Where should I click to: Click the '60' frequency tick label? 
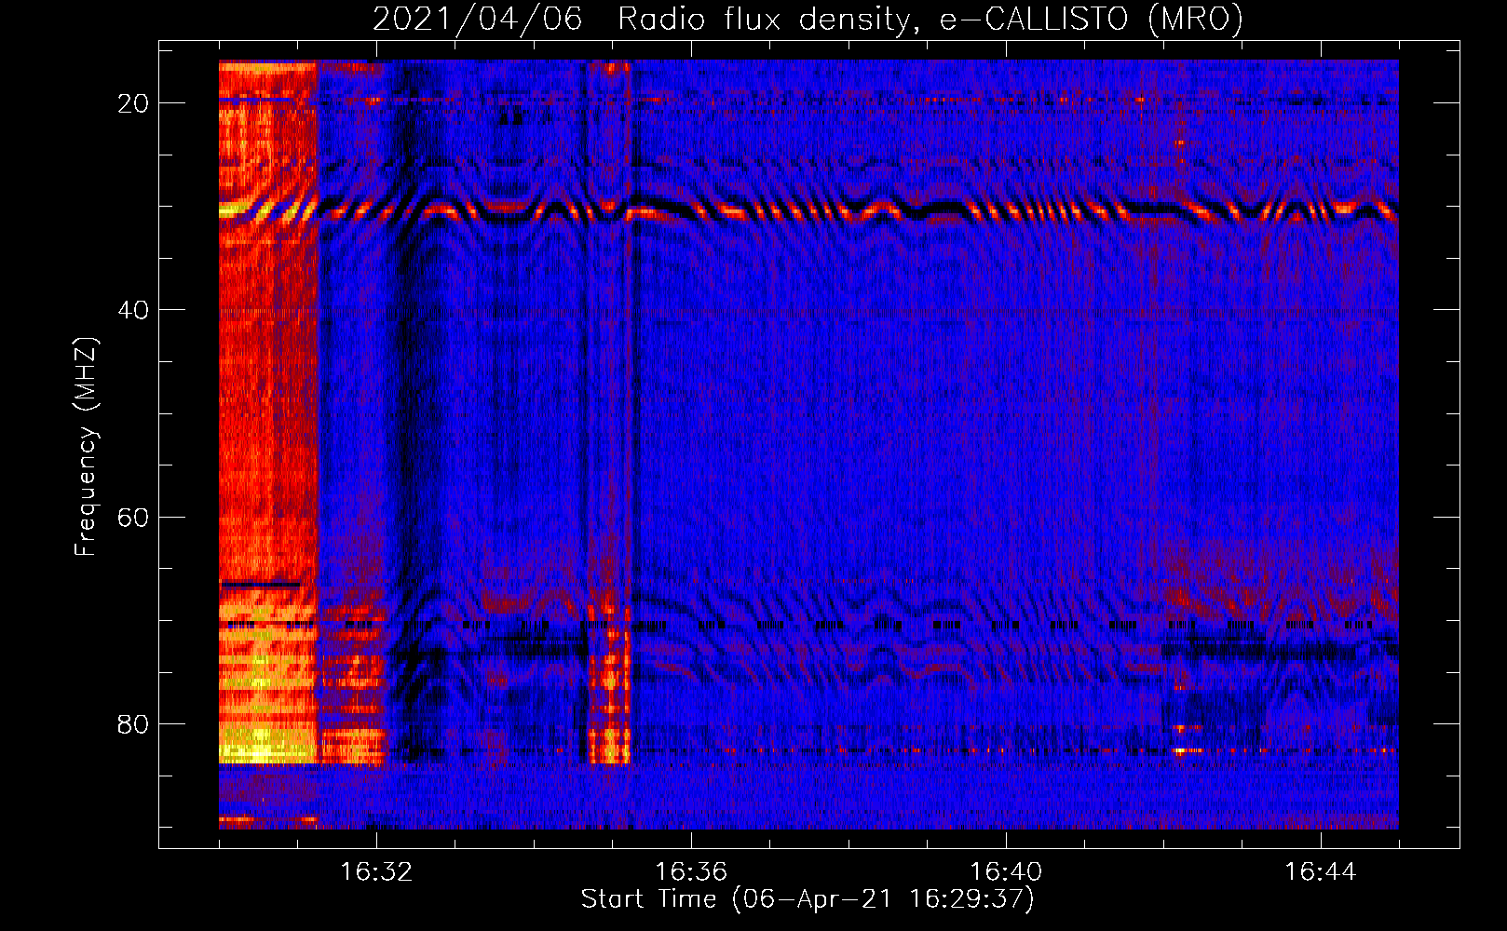pyautogui.click(x=133, y=517)
